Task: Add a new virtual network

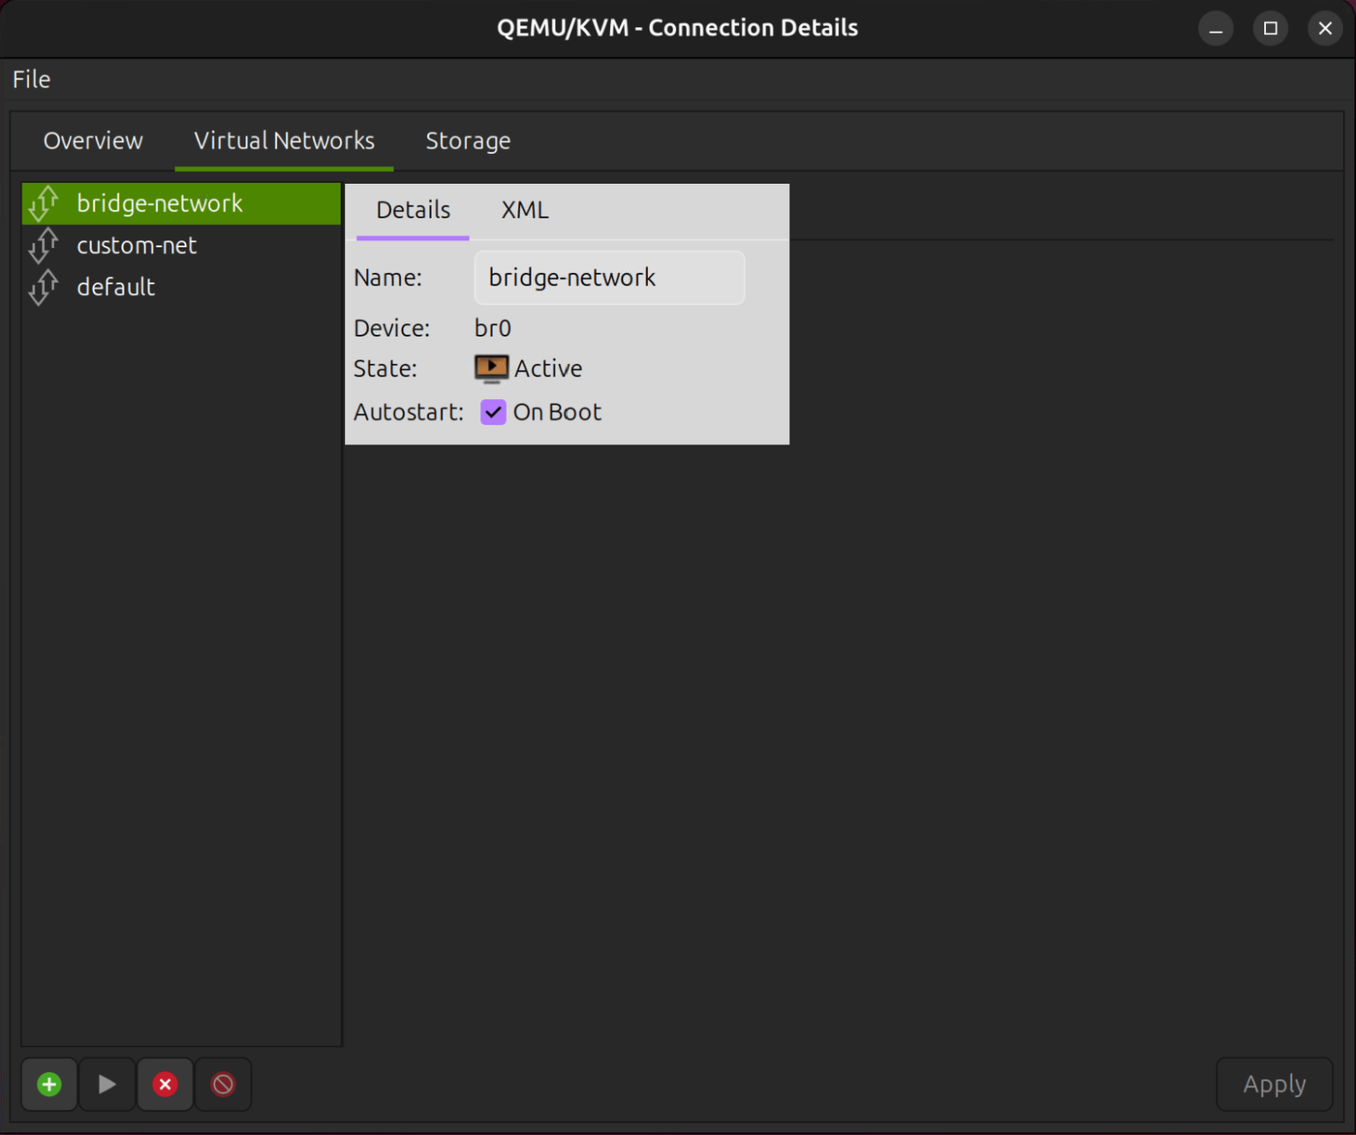Action: click(49, 1084)
